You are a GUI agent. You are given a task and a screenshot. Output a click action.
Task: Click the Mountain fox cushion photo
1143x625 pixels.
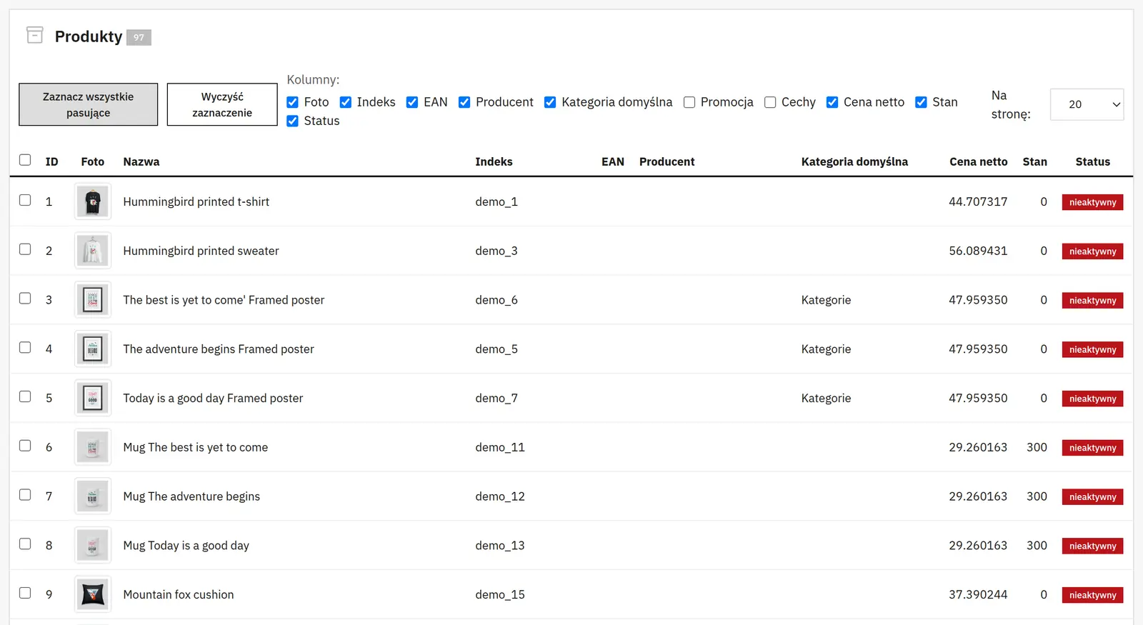(93, 594)
